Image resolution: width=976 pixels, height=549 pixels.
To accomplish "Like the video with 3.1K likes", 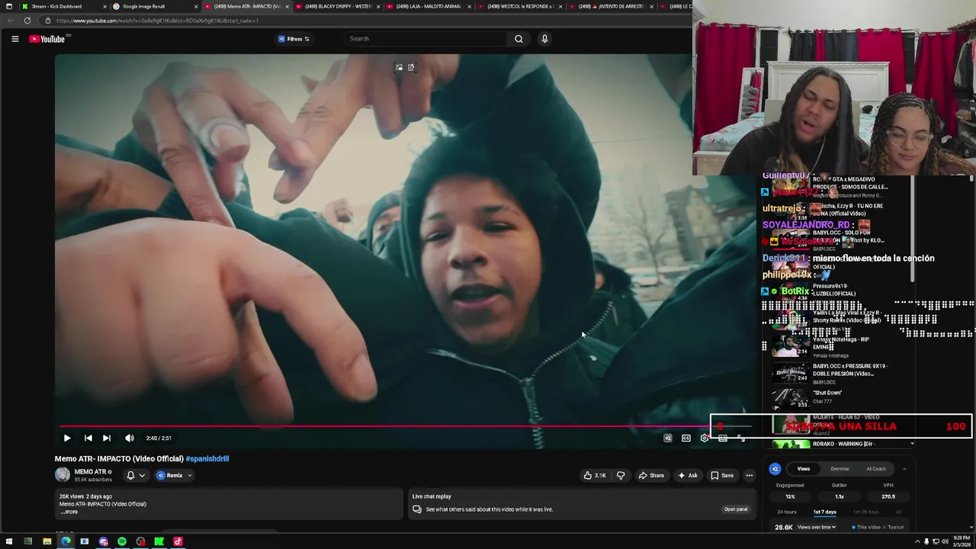I will pos(595,475).
